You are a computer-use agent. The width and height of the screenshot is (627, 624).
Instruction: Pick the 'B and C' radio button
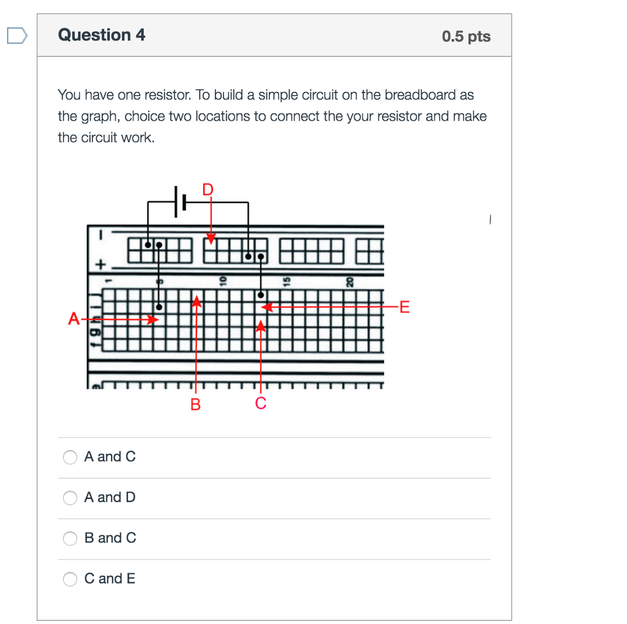click(x=70, y=538)
